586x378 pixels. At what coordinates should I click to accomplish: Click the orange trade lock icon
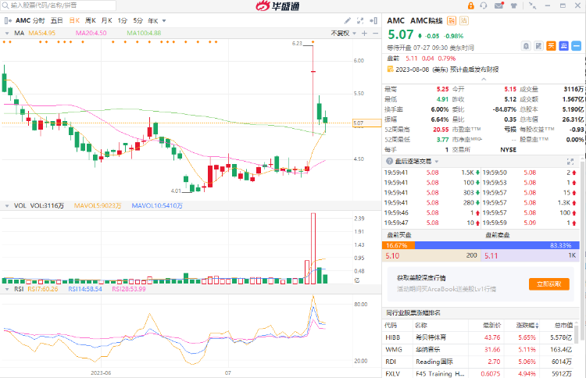tap(471, 5)
